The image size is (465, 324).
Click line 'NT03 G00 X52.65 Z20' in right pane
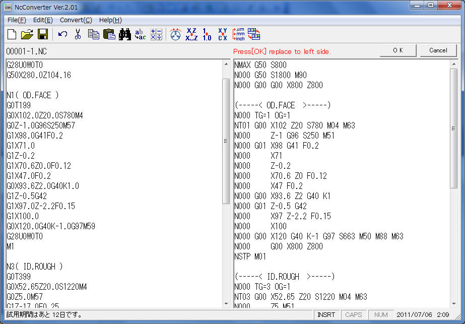pos(301,297)
